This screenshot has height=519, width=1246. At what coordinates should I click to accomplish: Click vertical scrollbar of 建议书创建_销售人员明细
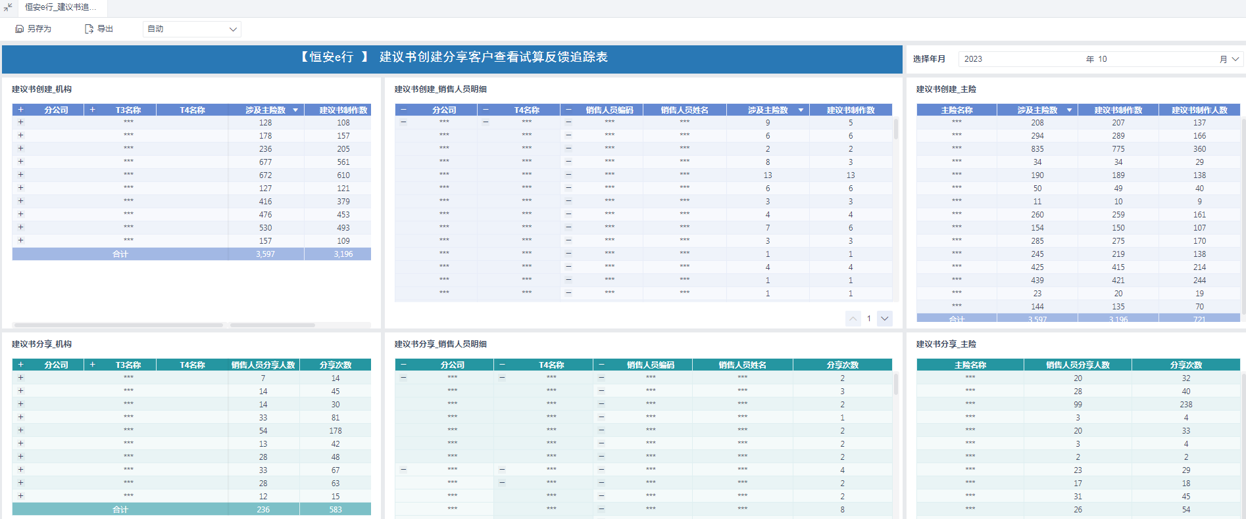point(896,129)
